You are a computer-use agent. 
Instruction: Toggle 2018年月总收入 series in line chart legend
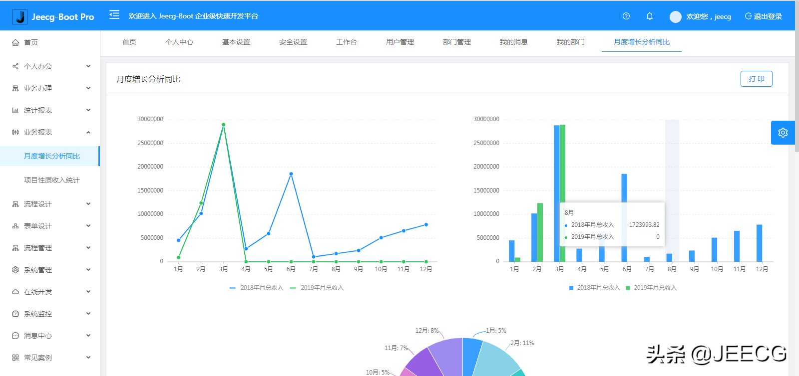[256, 288]
